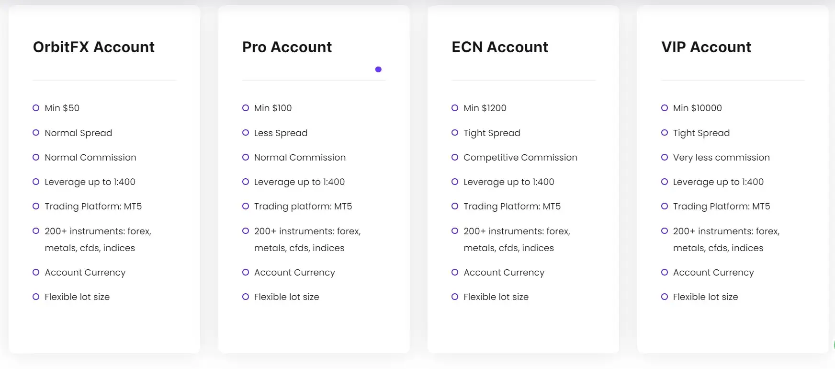Click the bullet icon beside Min $50
The image size is (835, 369).
click(36, 108)
